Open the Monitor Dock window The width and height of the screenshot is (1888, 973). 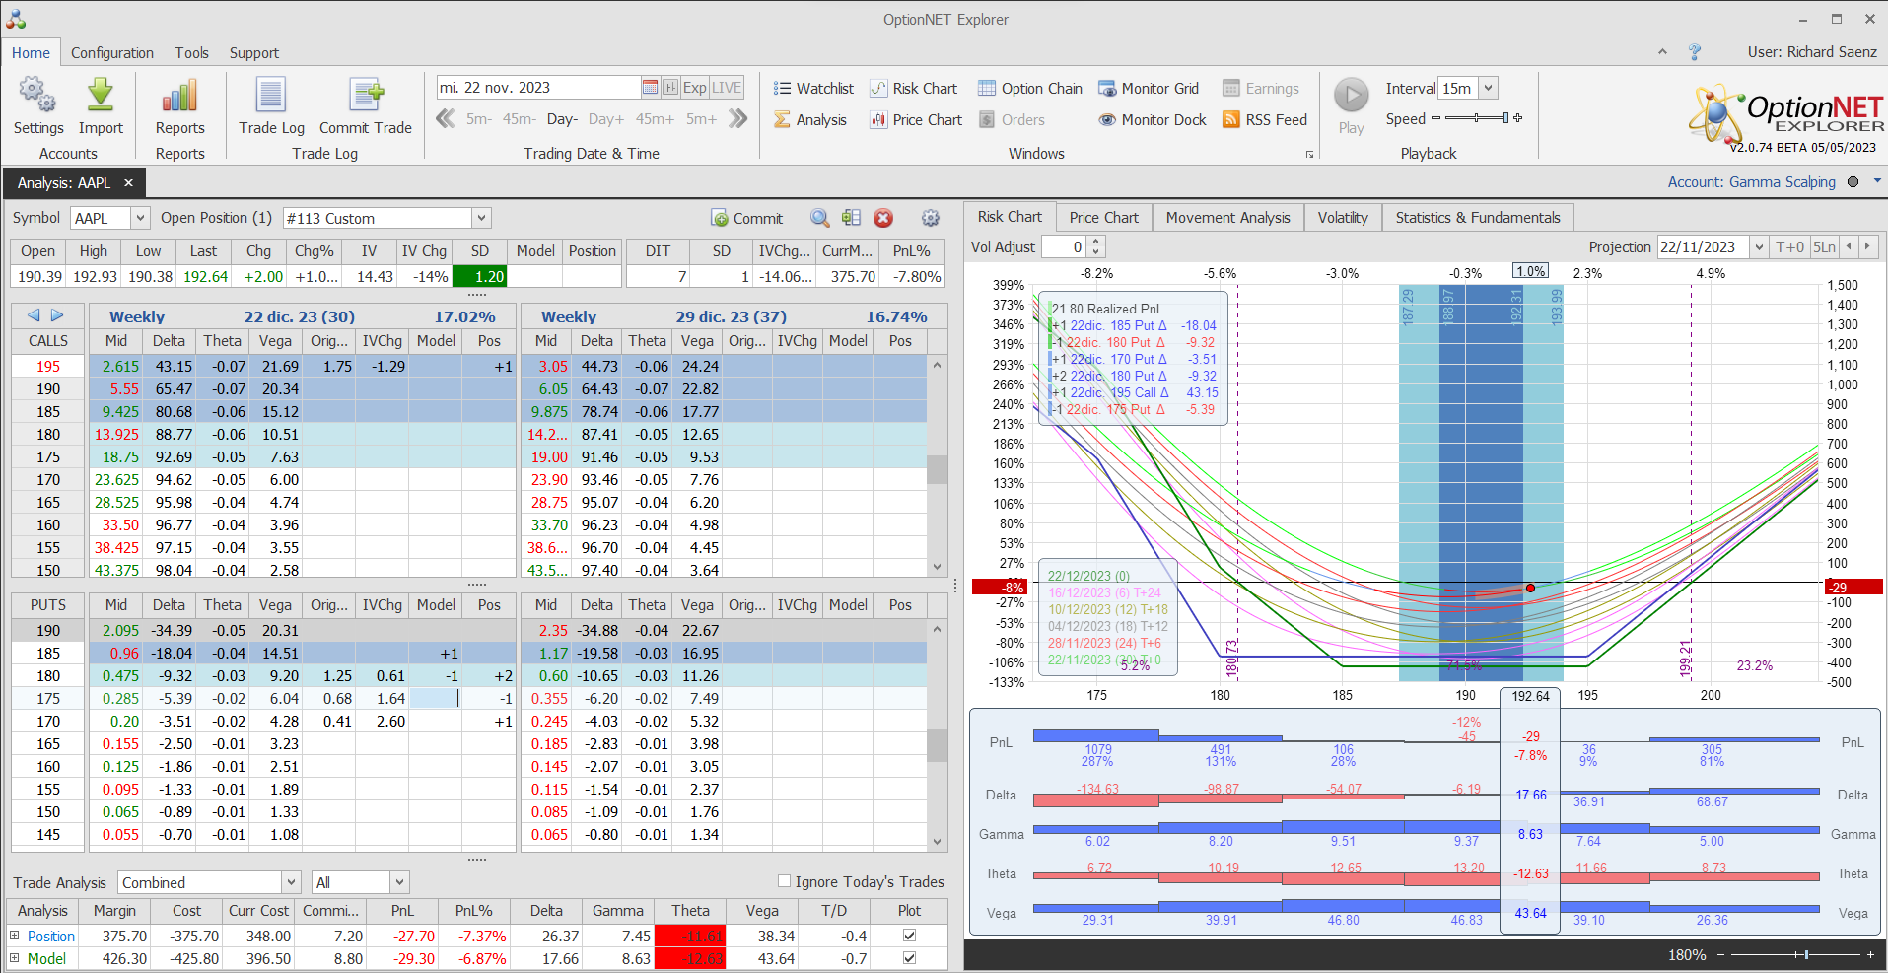pos(1153,119)
